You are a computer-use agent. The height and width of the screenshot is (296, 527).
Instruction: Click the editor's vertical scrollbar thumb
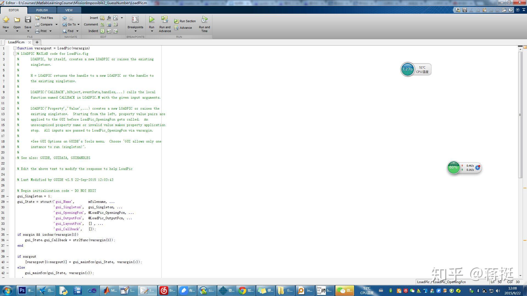coord(520,115)
